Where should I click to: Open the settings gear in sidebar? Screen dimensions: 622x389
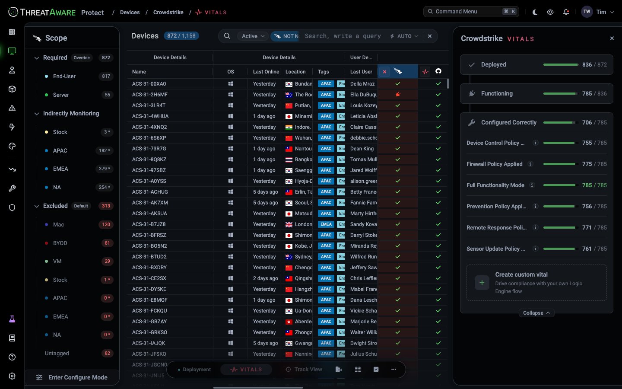coord(12,376)
